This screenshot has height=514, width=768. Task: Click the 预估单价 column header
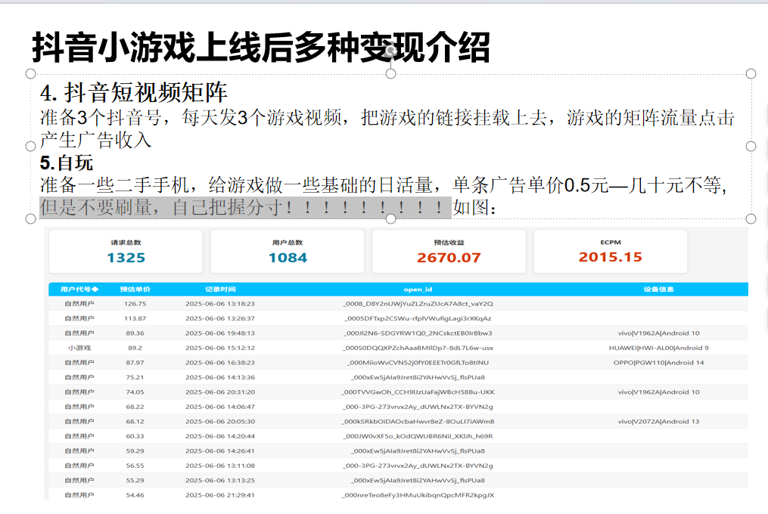tap(135, 290)
